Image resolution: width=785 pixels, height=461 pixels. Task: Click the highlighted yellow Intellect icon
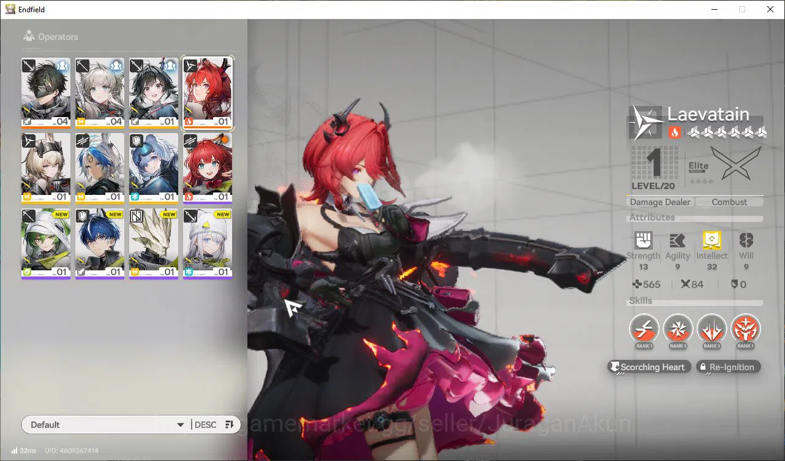712,240
